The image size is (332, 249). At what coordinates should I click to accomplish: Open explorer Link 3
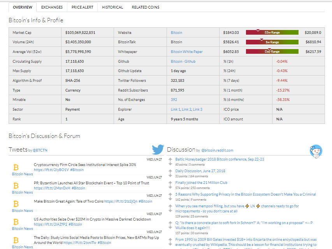click(x=198, y=109)
